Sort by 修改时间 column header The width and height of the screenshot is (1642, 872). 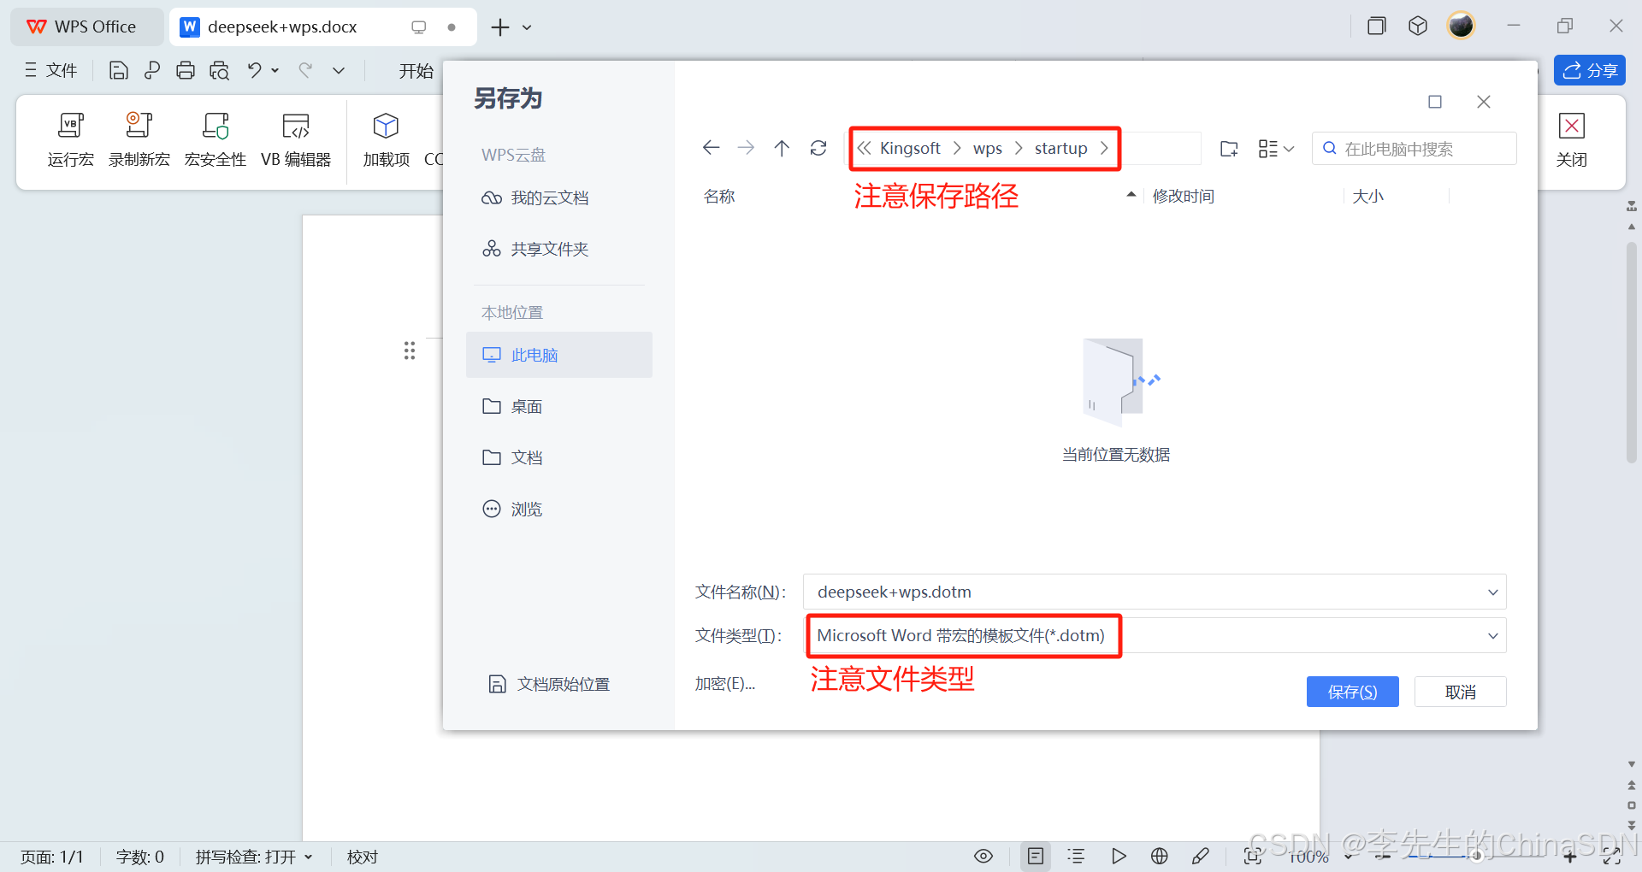[1184, 197]
